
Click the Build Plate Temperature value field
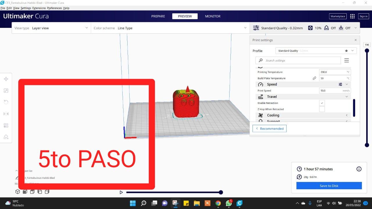click(x=335, y=78)
